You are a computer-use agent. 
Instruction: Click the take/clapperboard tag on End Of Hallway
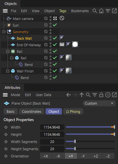62,44
